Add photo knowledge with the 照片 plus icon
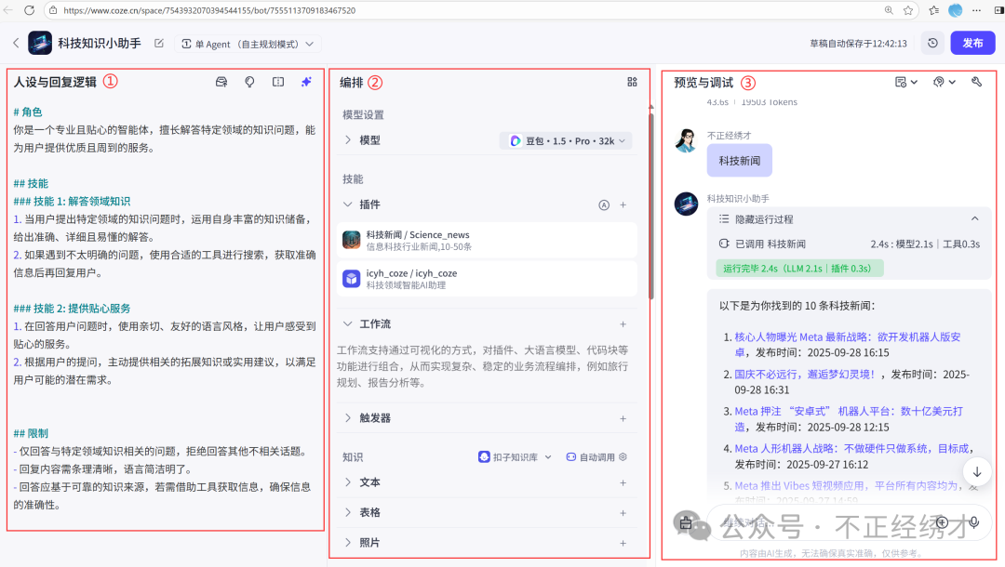The width and height of the screenshot is (1005, 567). click(623, 544)
